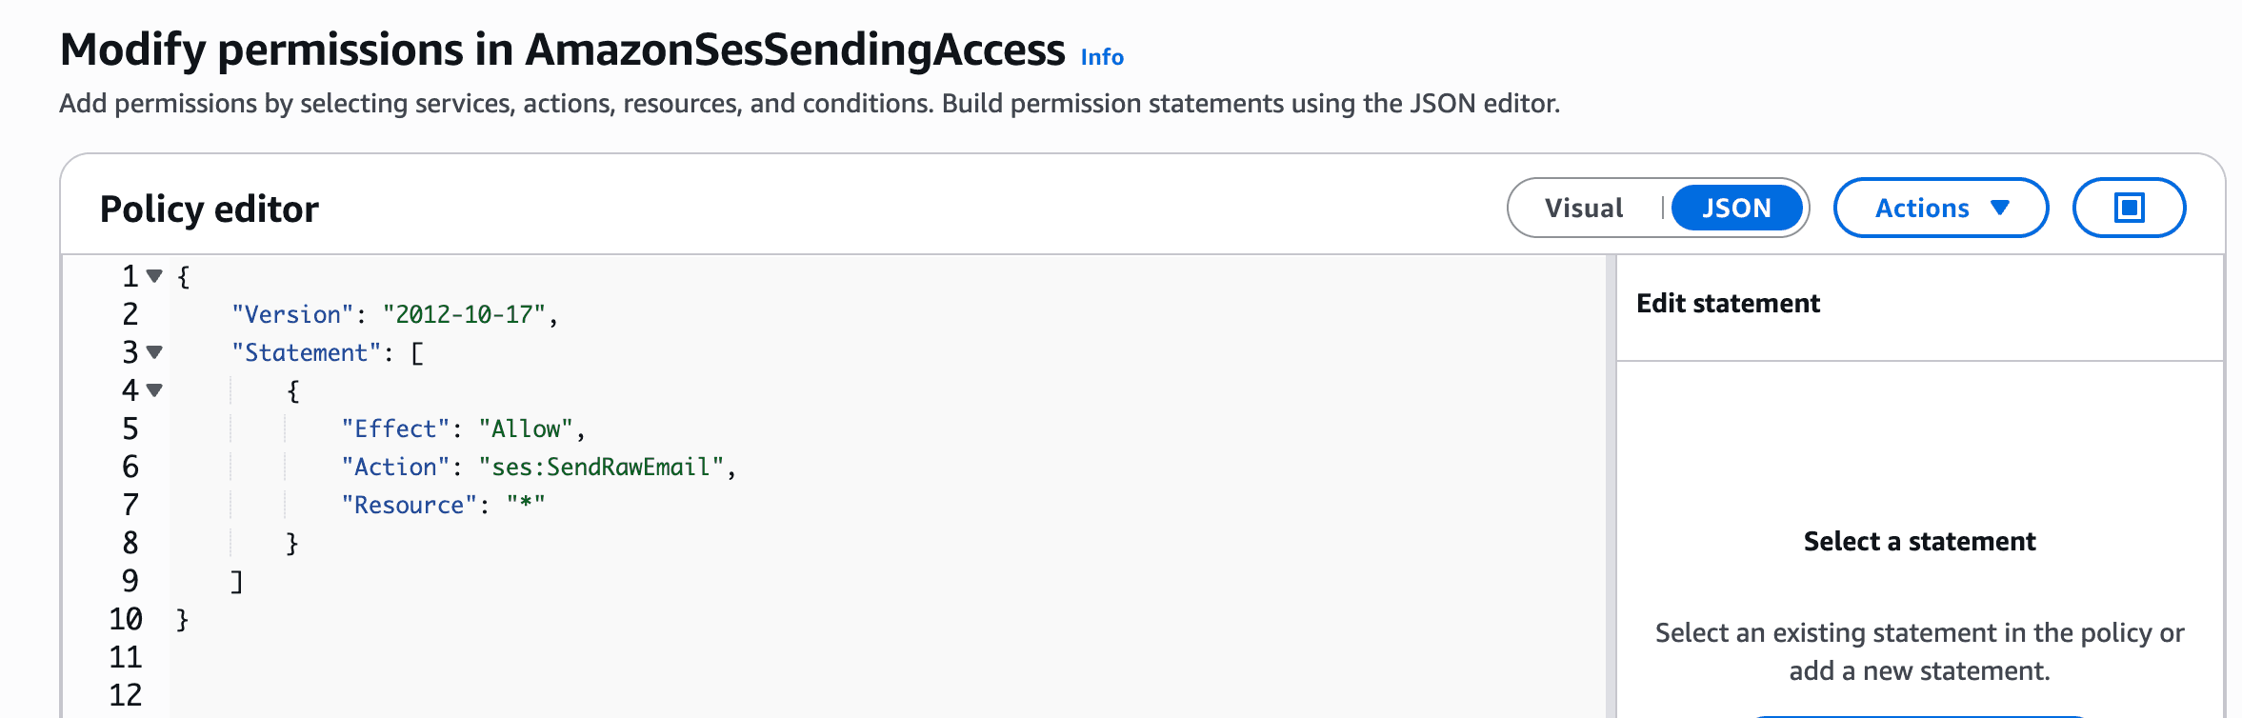
Task: Maximize the policy editor with the square icon
Action: tap(2130, 207)
